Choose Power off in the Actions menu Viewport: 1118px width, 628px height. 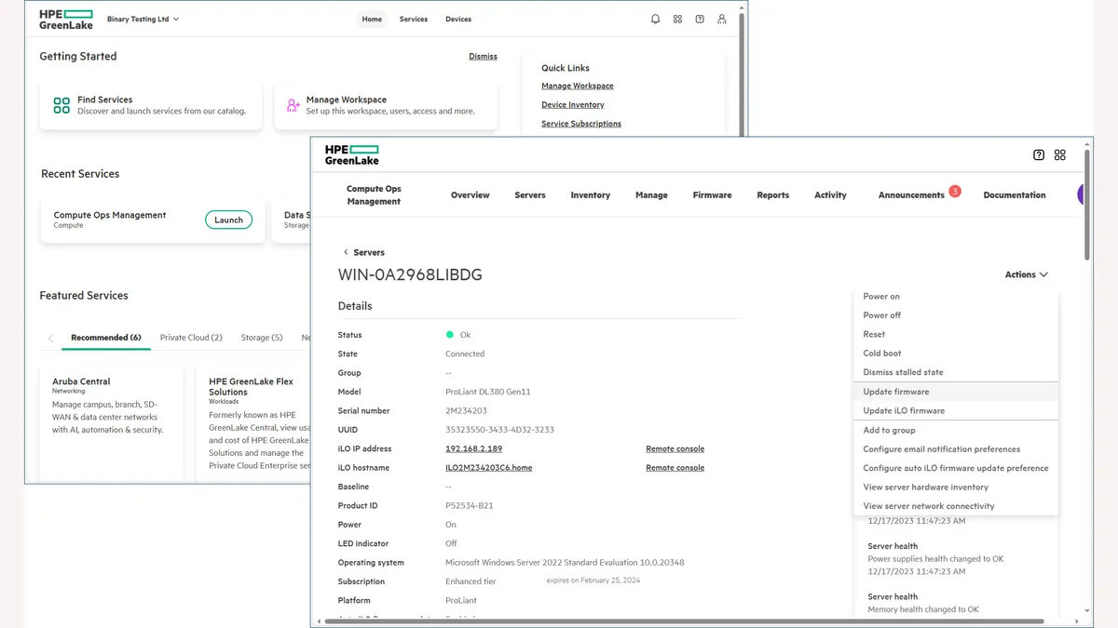(881, 315)
